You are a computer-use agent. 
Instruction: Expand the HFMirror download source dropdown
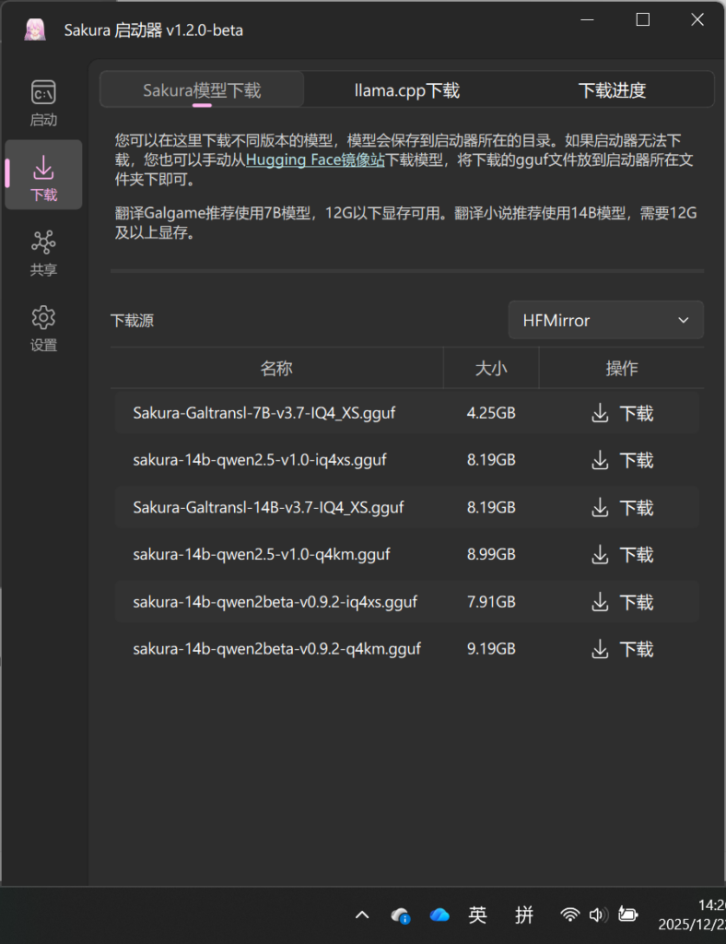(x=606, y=320)
